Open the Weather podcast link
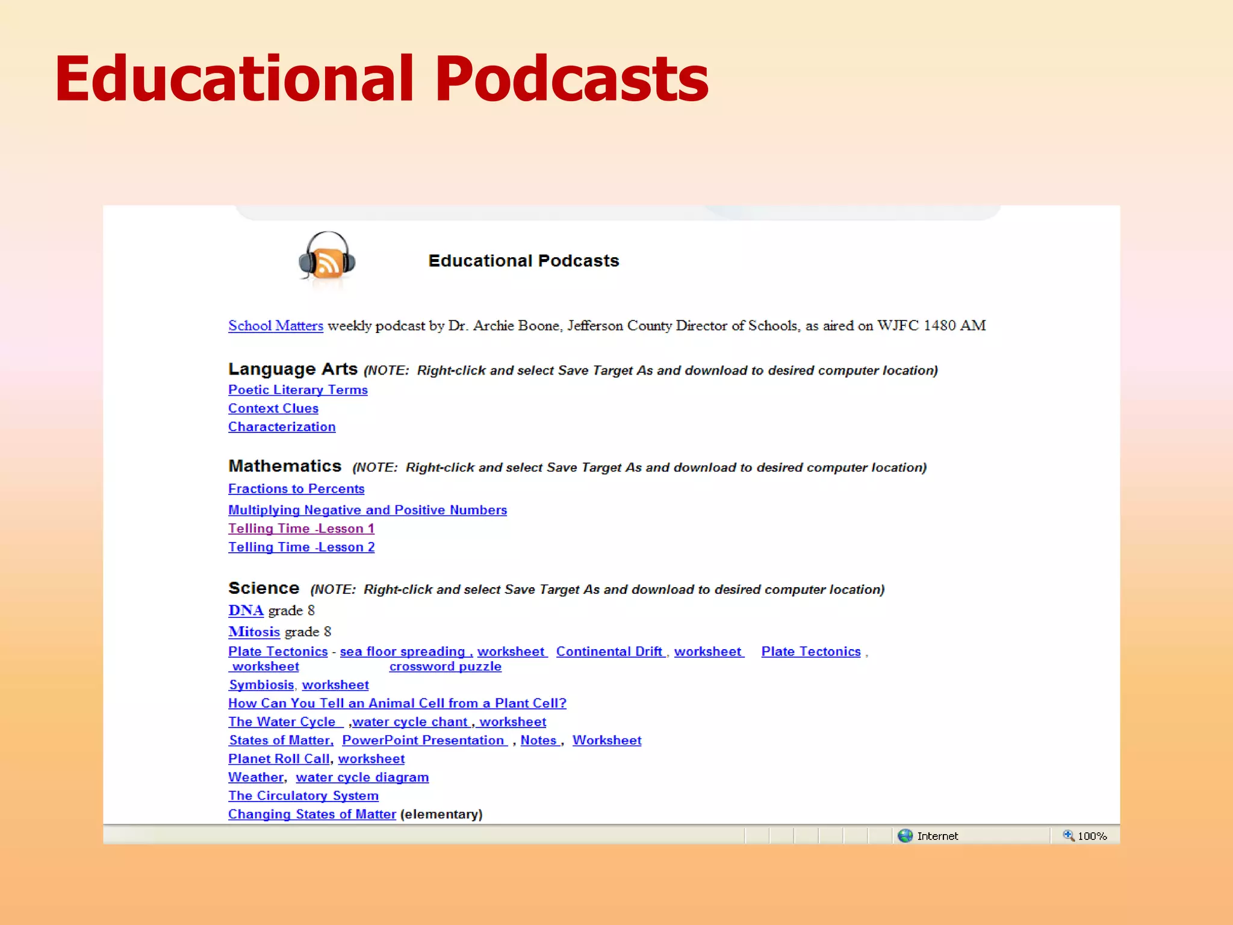The image size is (1233, 925). click(256, 777)
